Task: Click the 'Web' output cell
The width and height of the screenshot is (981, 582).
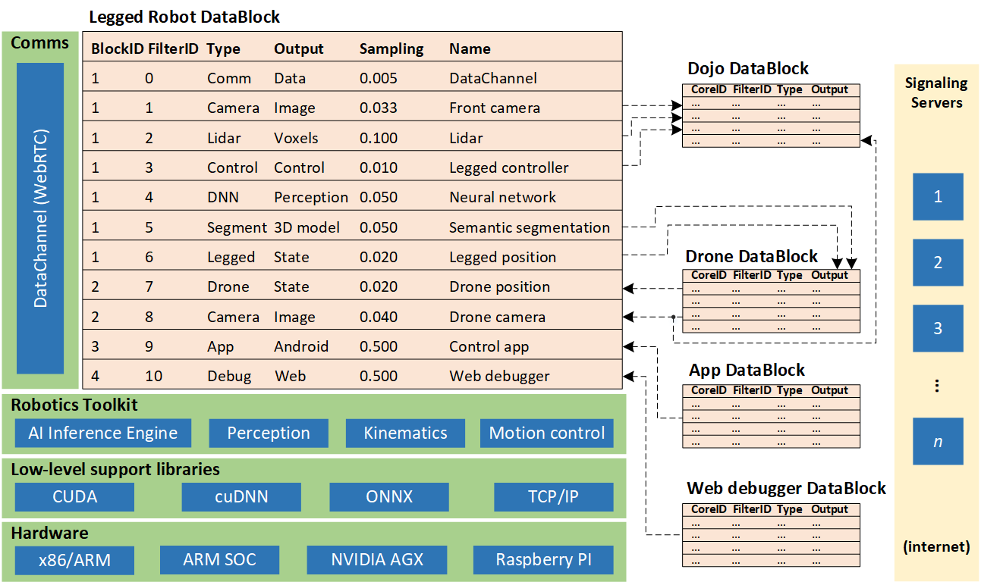Action: [x=290, y=376]
